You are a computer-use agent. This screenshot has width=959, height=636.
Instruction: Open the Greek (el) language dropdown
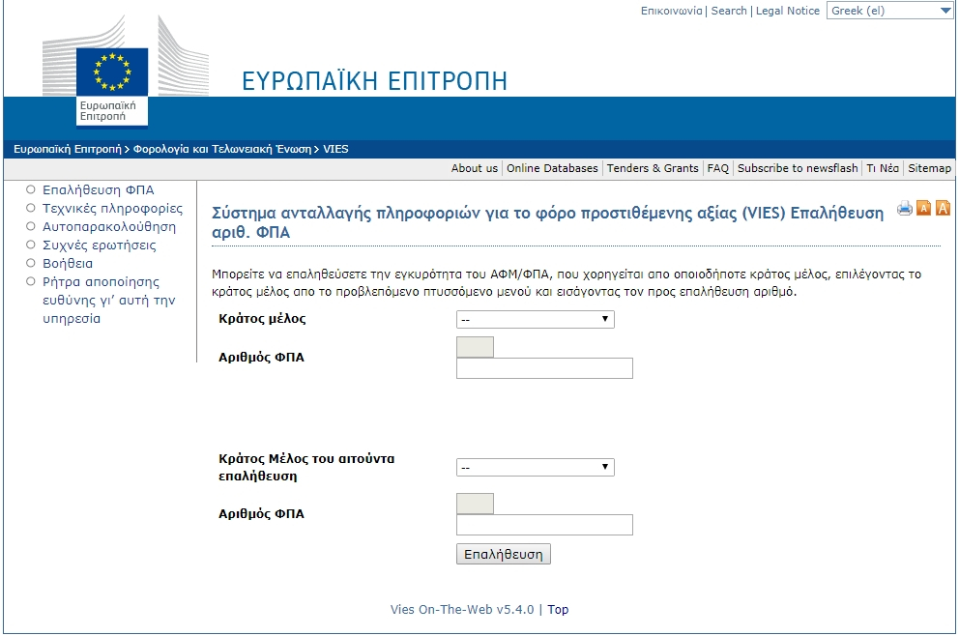[x=890, y=11]
